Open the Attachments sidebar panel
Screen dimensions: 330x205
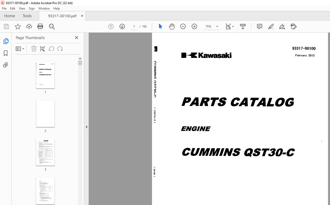[6, 65]
